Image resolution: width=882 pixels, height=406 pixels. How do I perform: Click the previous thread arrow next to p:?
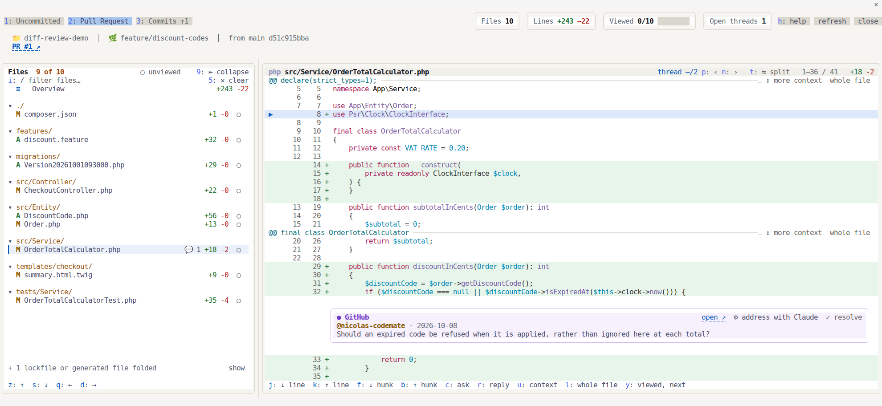click(716, 72)
